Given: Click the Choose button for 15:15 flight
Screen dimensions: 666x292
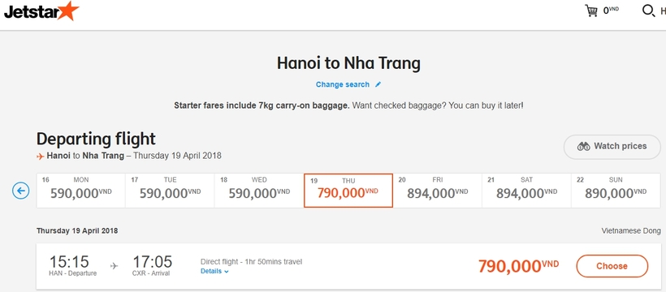Looking at the screenshot, I should tap(612, 266).
